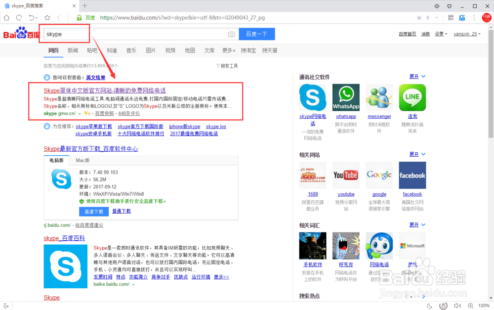Select the Mac版 tab
494x310 pixels.
[82, 161]
